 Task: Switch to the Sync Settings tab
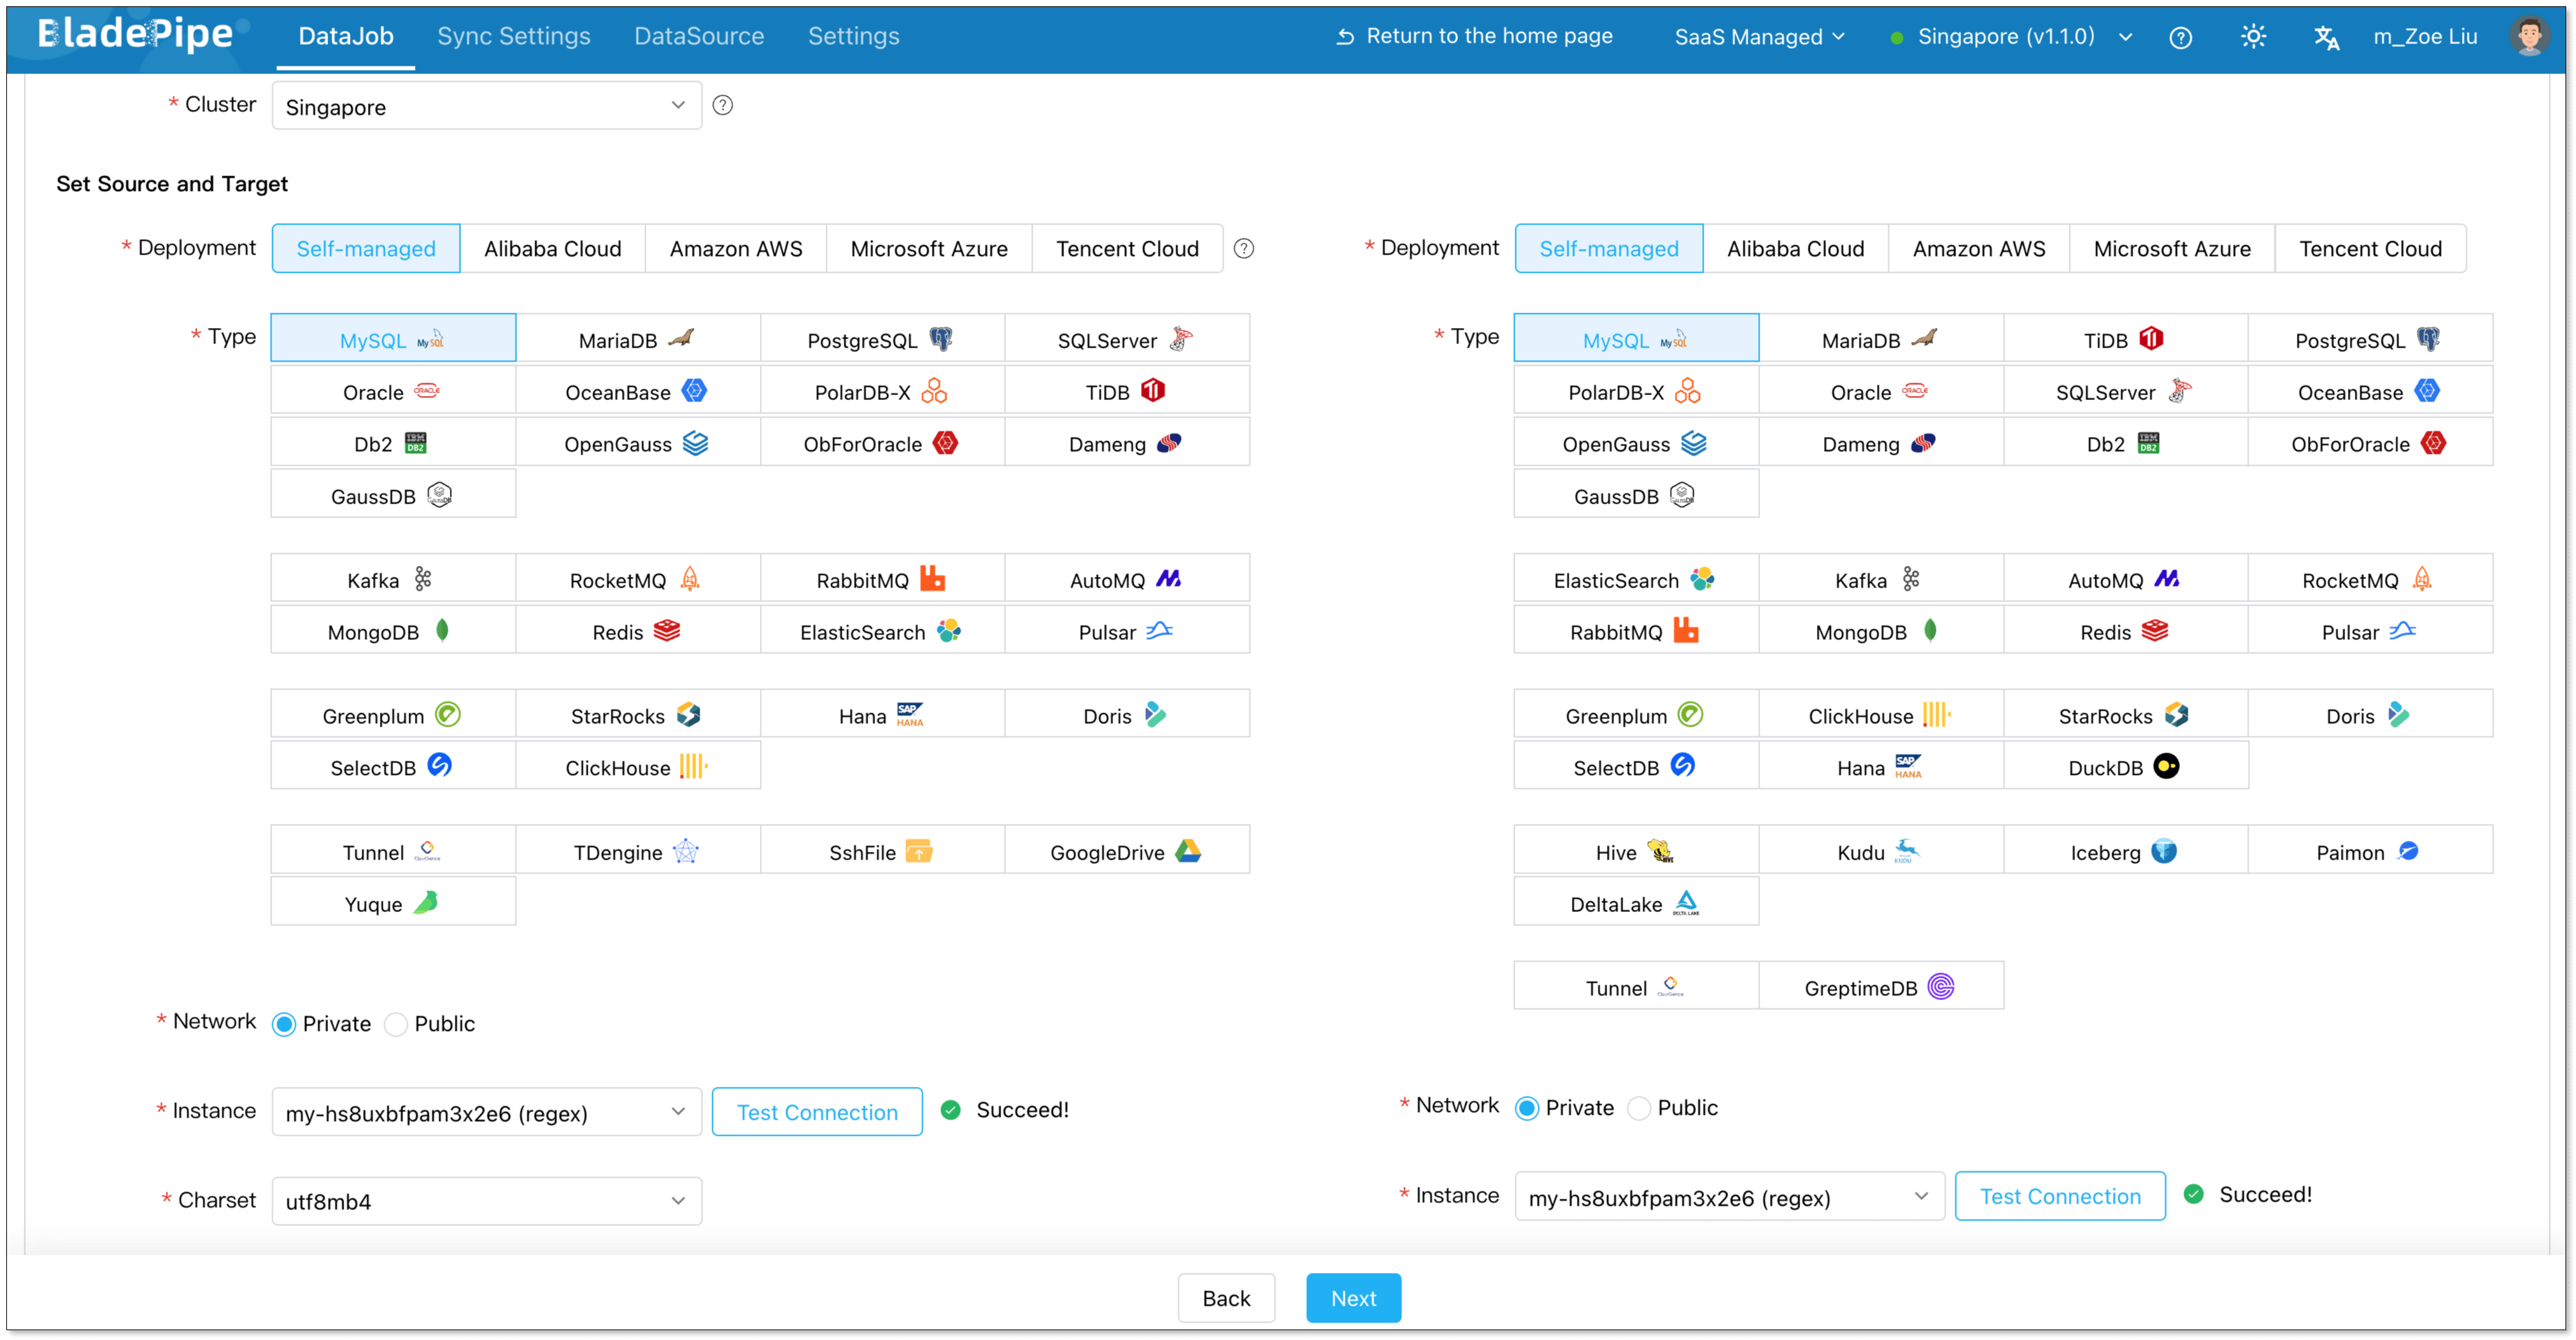pos(513,36)
